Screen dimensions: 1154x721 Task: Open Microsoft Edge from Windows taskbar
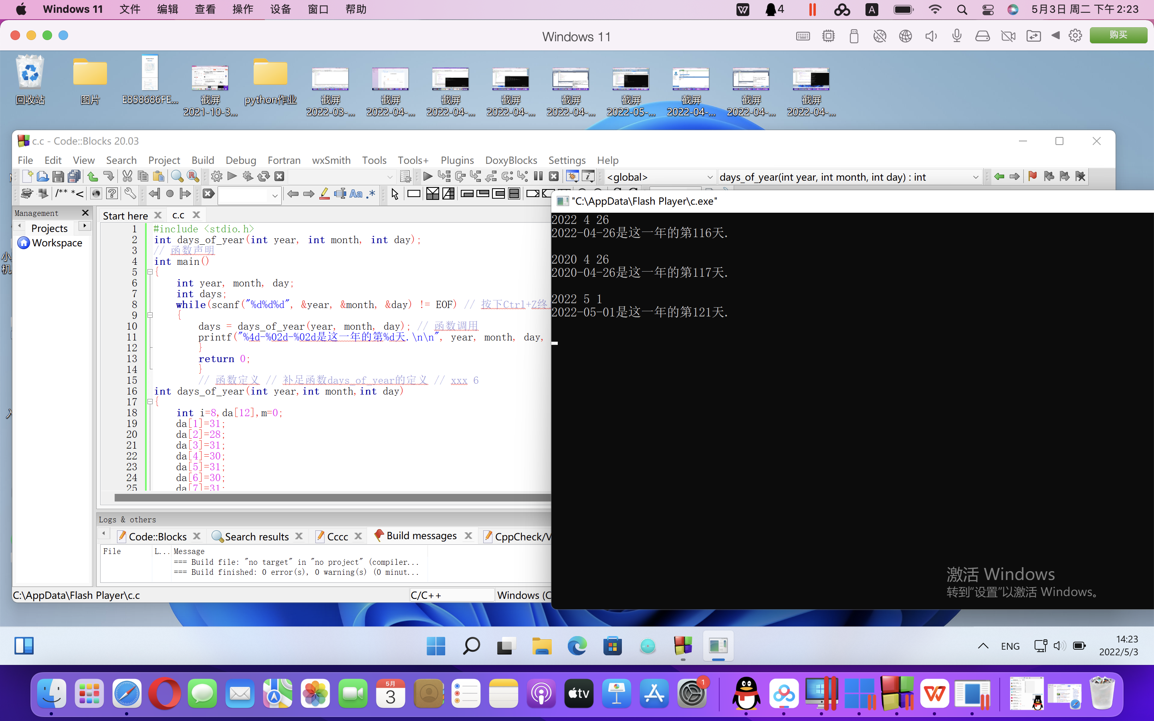(577, 646)
